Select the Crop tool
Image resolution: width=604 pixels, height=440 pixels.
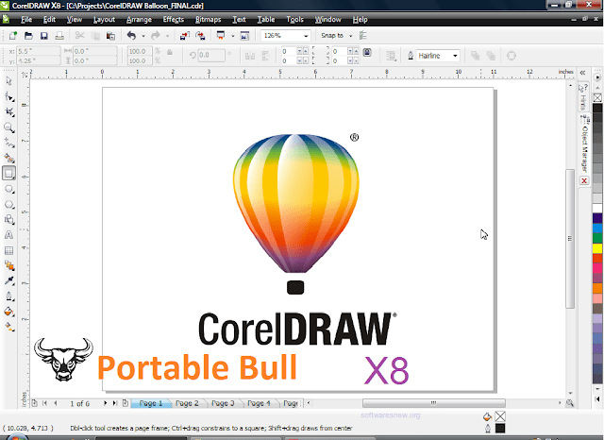(8, 112)
